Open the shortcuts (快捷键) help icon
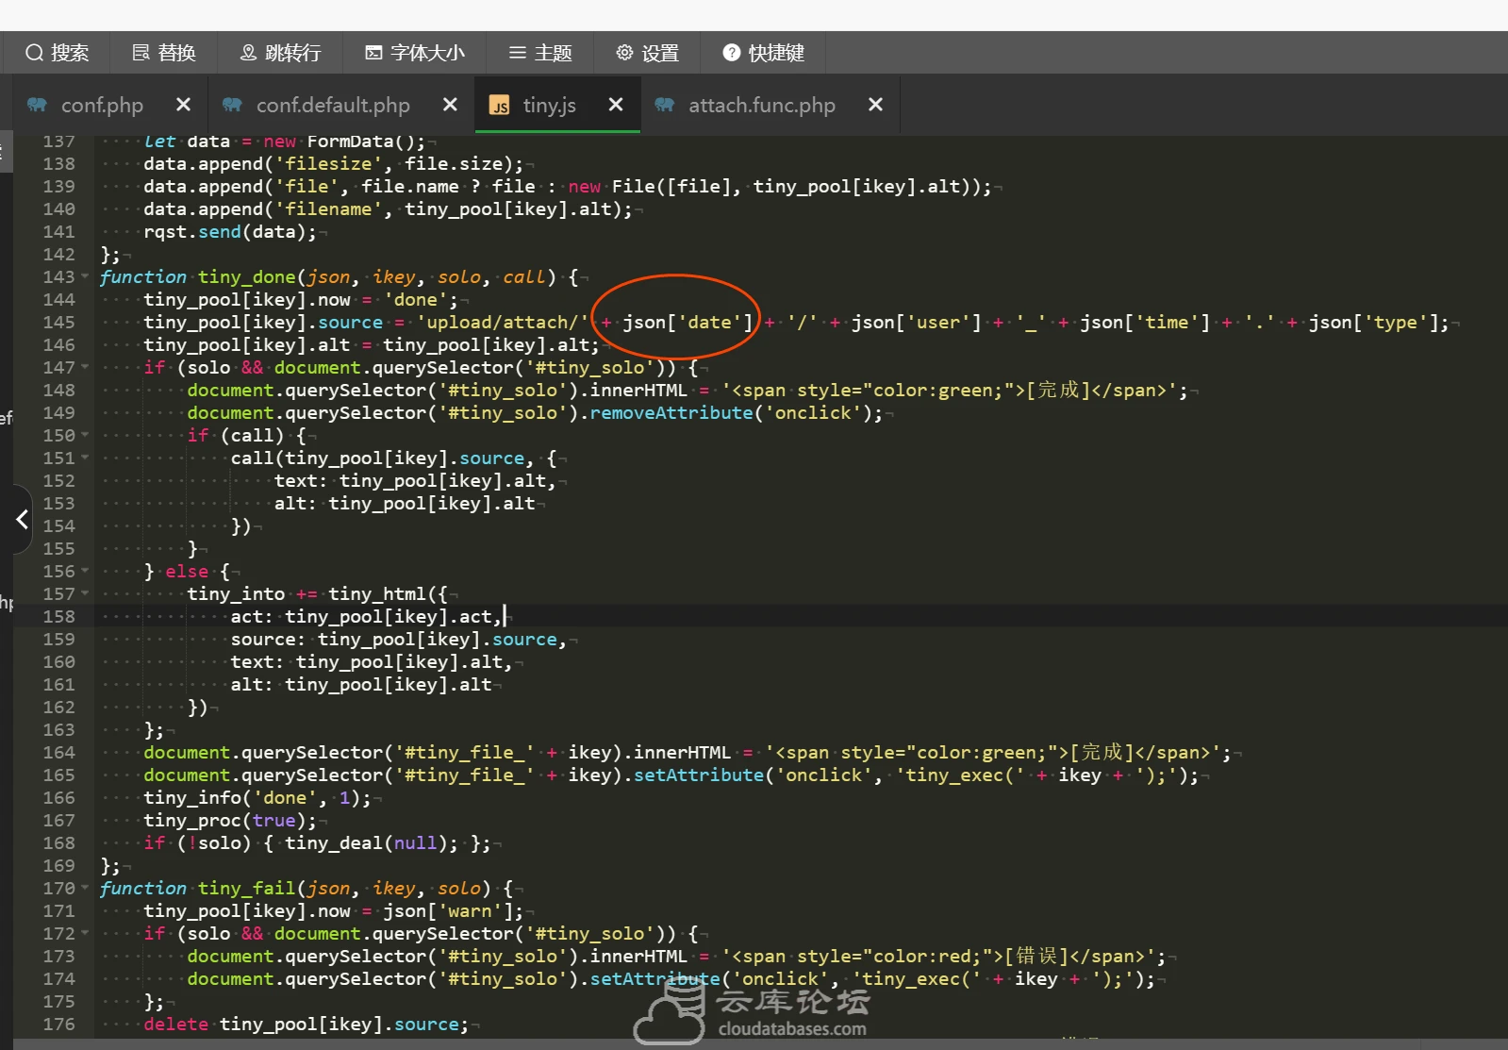Viewport: 1508px width, 1050px height. [x=732, y=53]
